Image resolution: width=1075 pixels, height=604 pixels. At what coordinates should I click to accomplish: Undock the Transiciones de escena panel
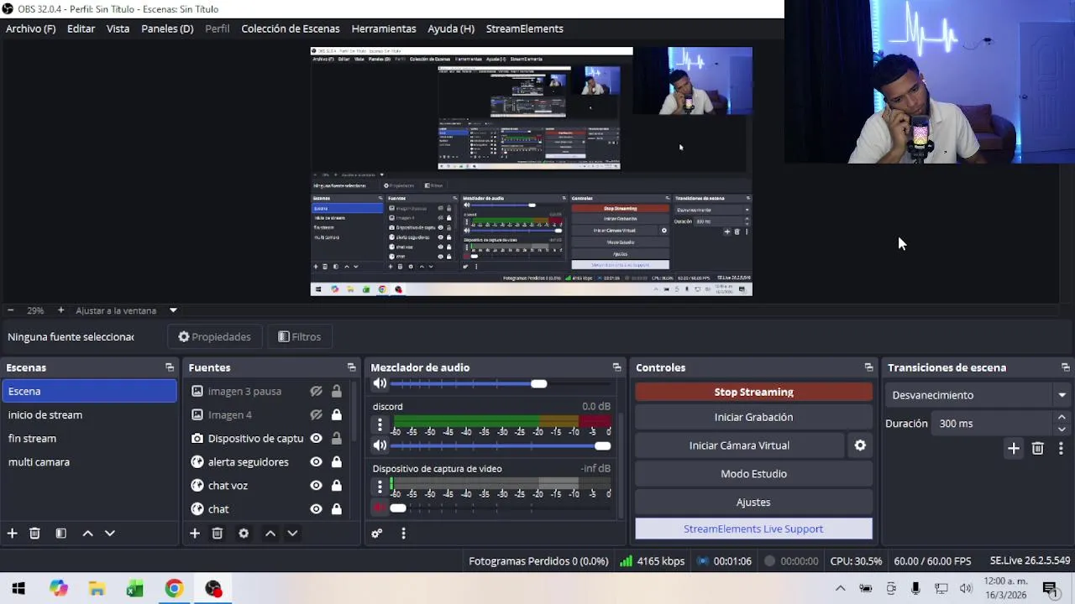(1065, 367)
